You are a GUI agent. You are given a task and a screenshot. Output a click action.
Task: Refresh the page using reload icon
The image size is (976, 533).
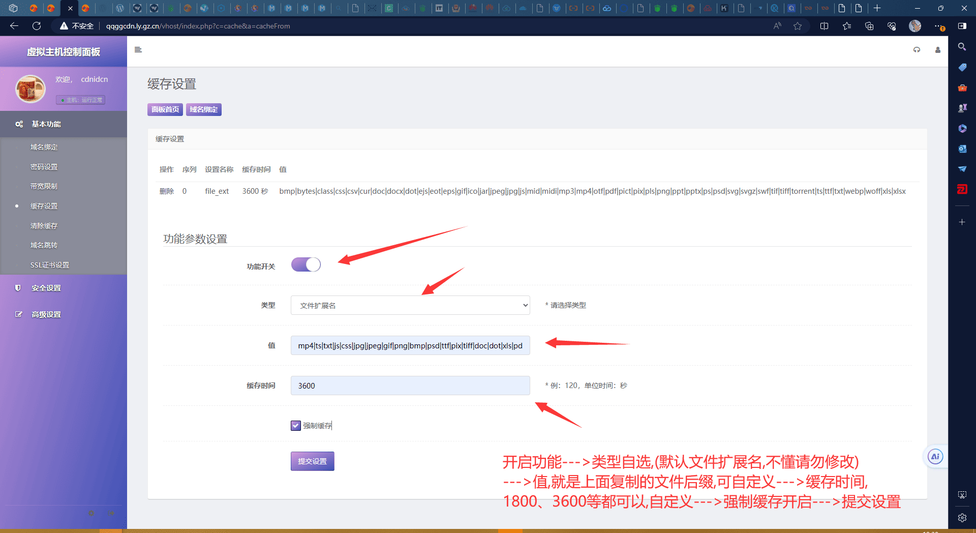pyautogui.click(x=37, y=26)
